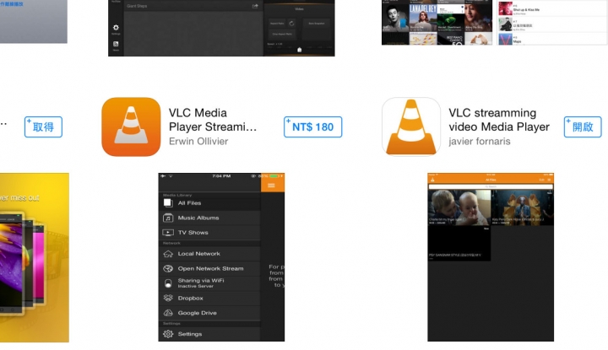Screen dimensions: 608x350
Task: Click the Google Drive icon in screenshot
Action: 168,313
